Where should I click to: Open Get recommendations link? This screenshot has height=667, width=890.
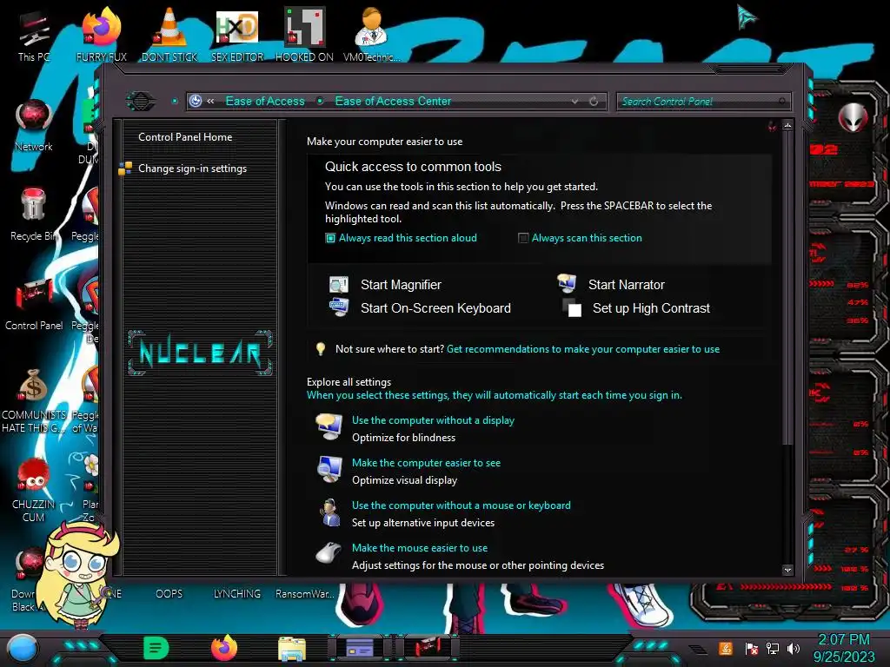pyautogui.click(x=583, y=349)
